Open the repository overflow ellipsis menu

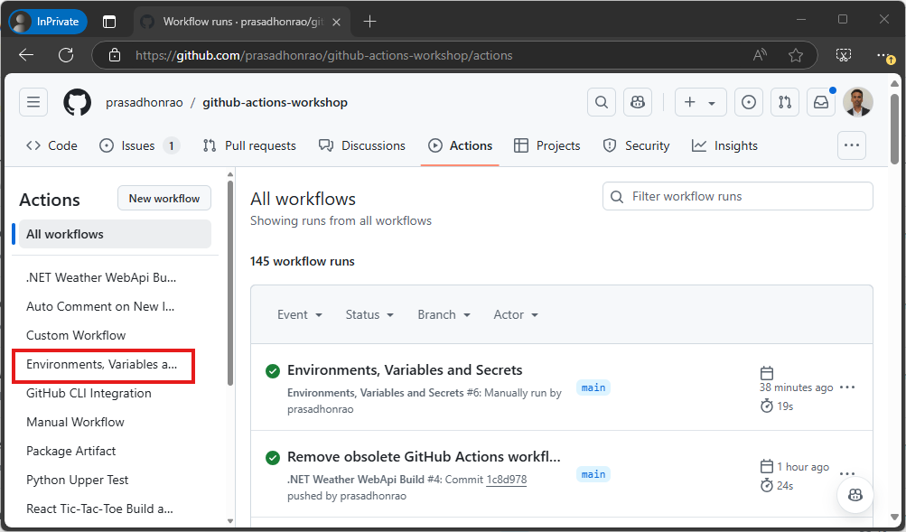(850, 145)
